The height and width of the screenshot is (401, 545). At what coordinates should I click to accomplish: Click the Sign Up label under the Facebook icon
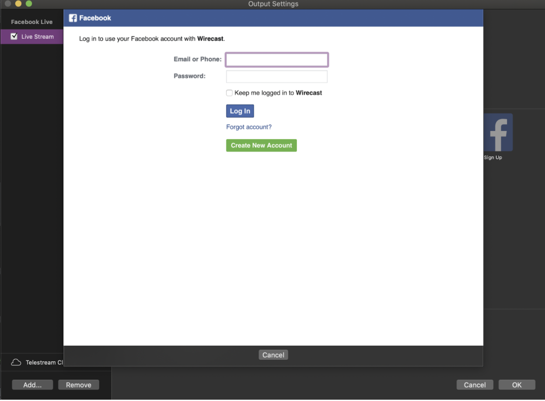pyautogui.click(x=493, y=158)
